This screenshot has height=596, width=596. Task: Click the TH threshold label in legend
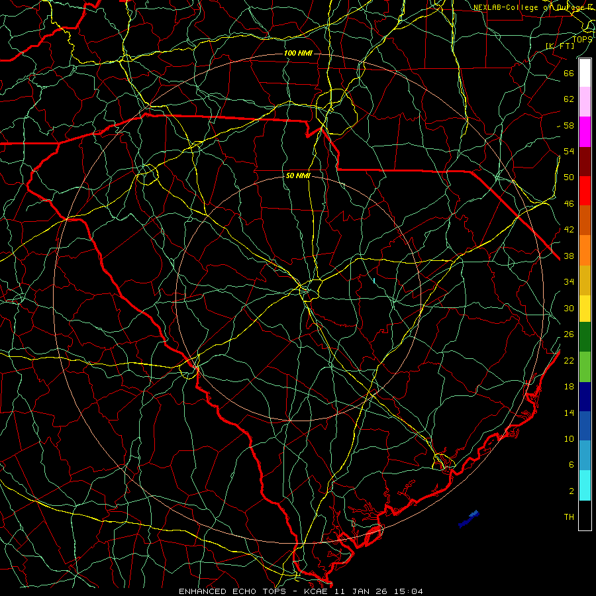(x=569, y=517)
